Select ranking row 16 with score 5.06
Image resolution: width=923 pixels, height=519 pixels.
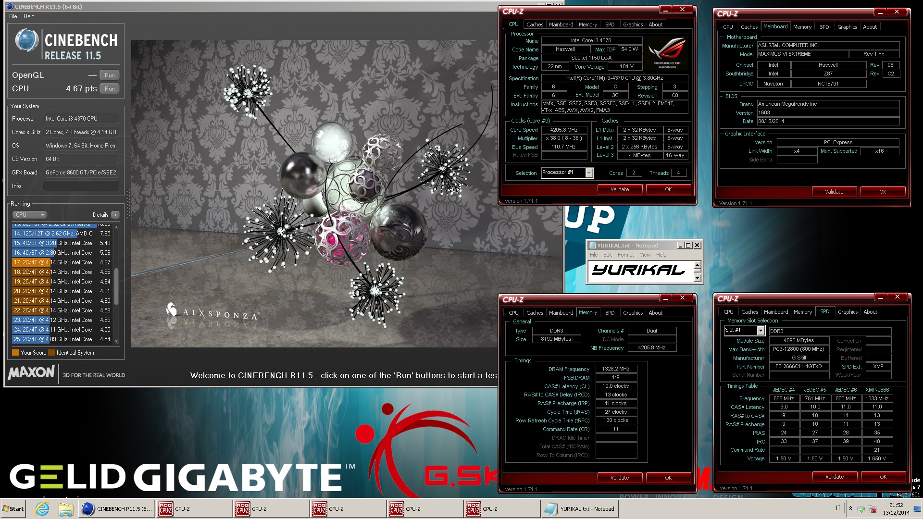pos(62,253)
